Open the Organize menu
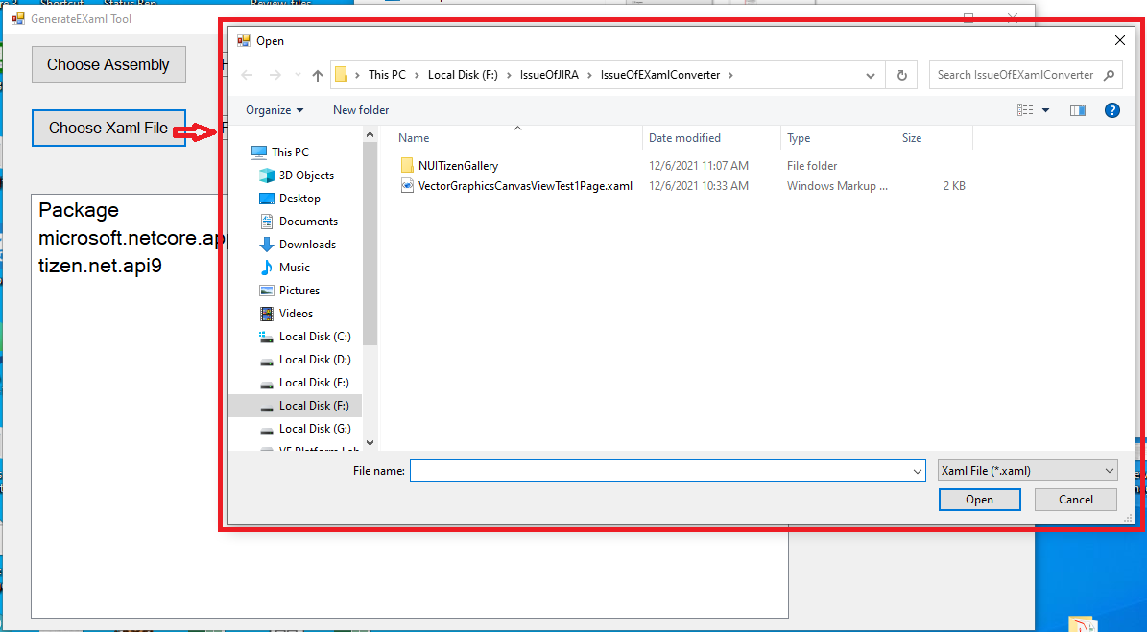Image resolution: width=1147 pixels, height=632 pixels. point(275,110)
